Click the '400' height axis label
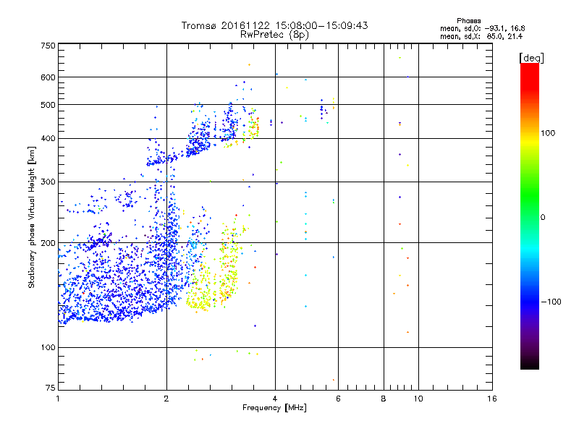 (48, 138)
